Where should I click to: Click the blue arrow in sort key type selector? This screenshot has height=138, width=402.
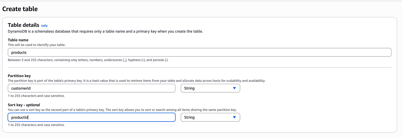point(234,117)
